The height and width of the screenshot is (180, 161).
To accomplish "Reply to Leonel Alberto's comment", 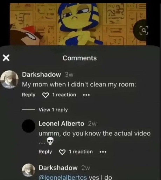I will pyautogui.click(x=45, y=152).
